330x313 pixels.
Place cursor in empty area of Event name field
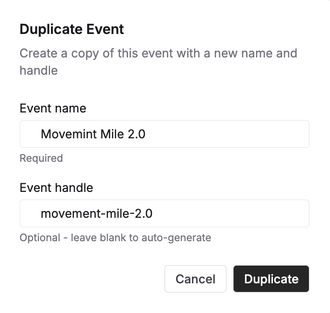[227, 134]
